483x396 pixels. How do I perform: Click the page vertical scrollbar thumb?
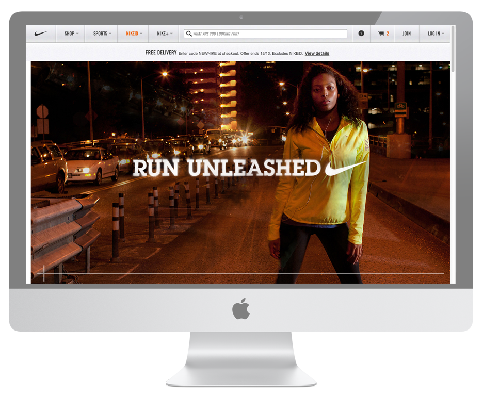453,49
